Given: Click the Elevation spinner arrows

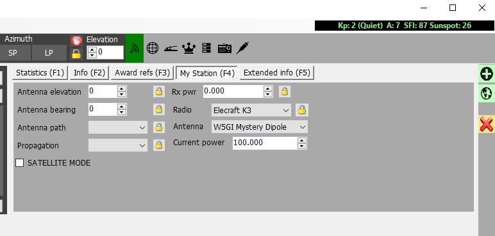Looking at the screenshot, I should click(x=92, y=52).
